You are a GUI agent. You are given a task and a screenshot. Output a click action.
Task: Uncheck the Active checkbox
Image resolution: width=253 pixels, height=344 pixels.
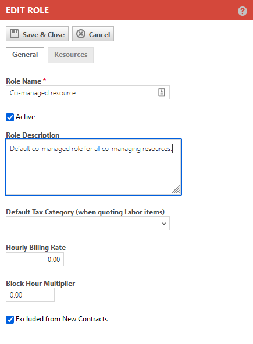coord(10,117)
